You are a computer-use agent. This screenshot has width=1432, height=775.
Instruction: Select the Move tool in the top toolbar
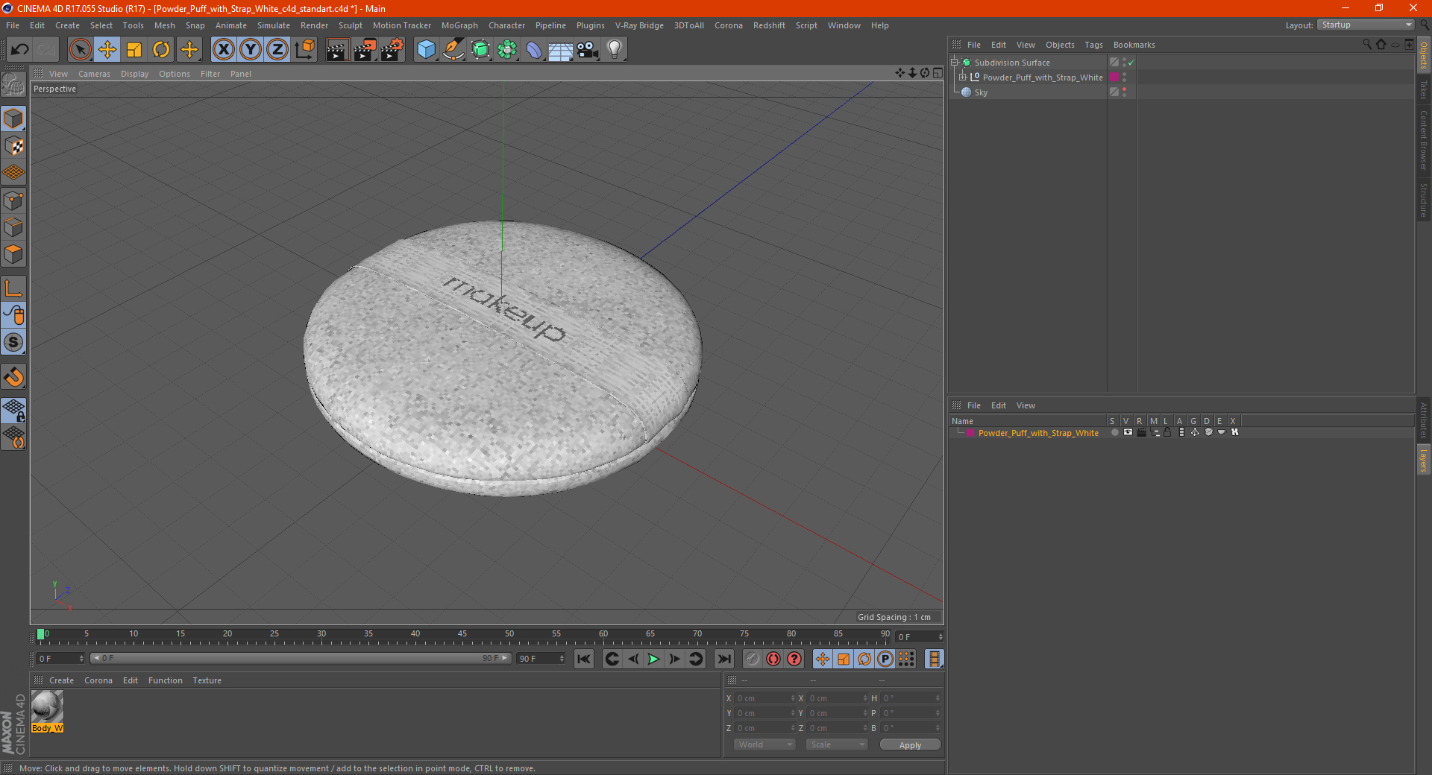coord(107,50)
